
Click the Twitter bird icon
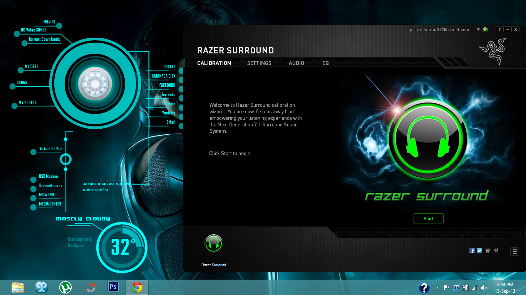pyautogui.click(x=479, y=250)
